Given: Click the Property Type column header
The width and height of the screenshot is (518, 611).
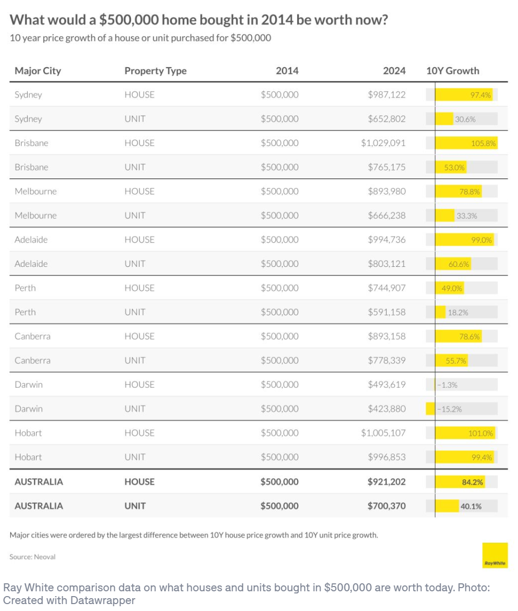Looking at the screenshot, I should tap(155, 71).
